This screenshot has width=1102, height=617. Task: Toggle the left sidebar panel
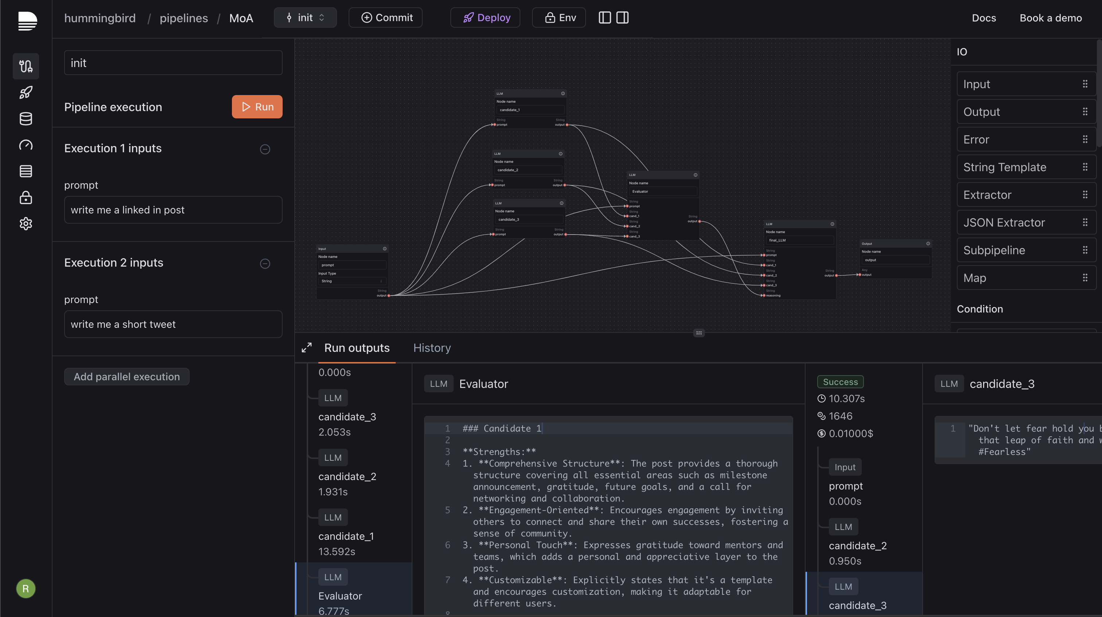(x=605, y=17)
